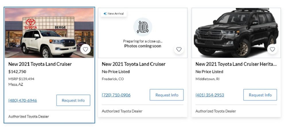
Task: Save the Mesa, AZ Land Cruiser with heart icon
Action: click(85, 49)
